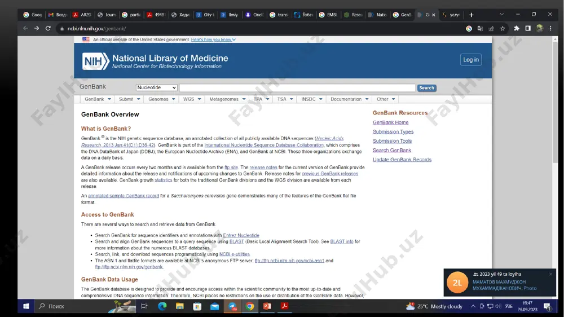Open the Chrome profile avatar
This screenshot has height=317, width=564.
[540, 28]
